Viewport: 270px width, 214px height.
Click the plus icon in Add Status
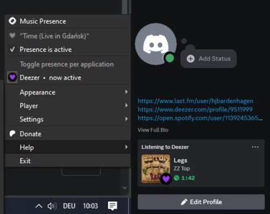[x=191, y=59]
